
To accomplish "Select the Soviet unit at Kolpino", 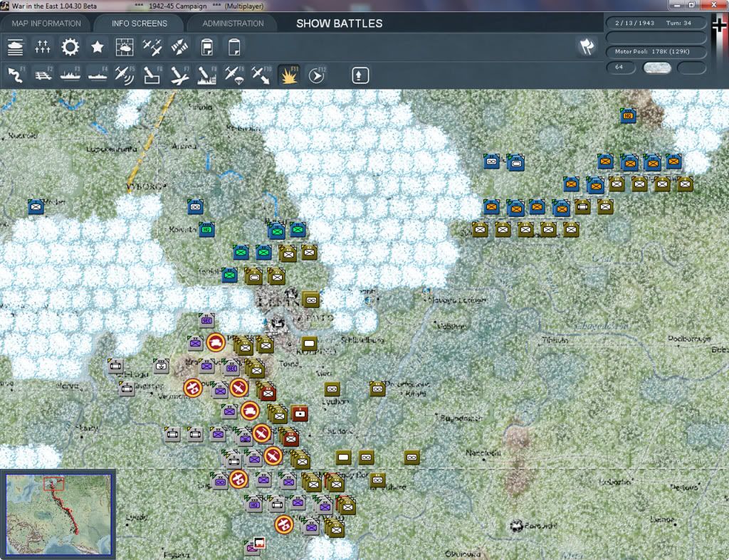I will pyautogui.click(x=309, y=344).
